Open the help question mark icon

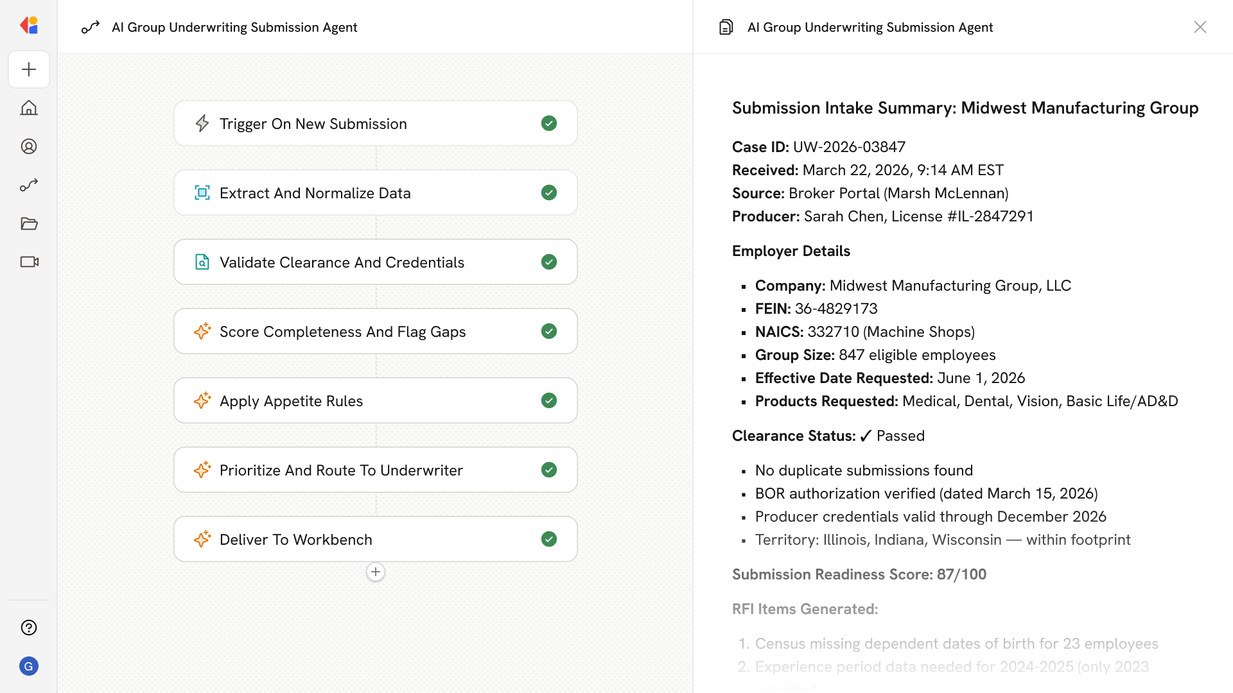pos(29,628)
